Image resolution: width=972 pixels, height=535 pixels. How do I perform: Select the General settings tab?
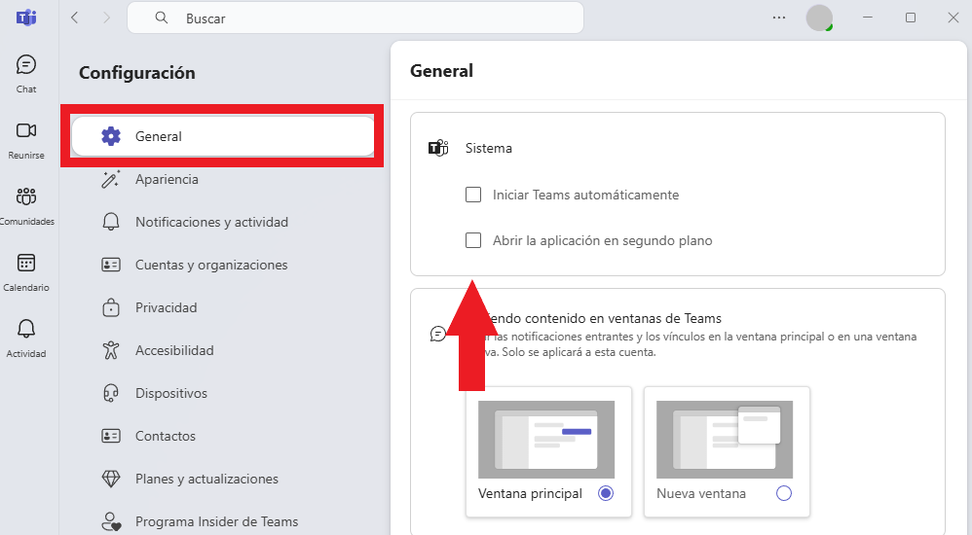222,136
